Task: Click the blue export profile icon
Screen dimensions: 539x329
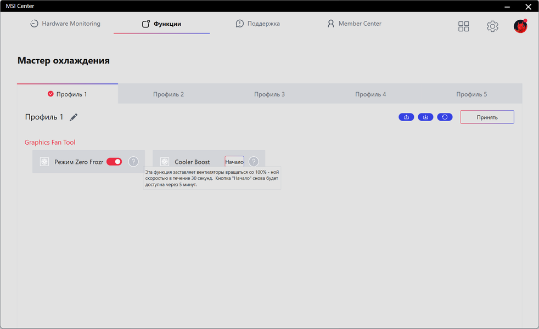Action: click(406, 117)
